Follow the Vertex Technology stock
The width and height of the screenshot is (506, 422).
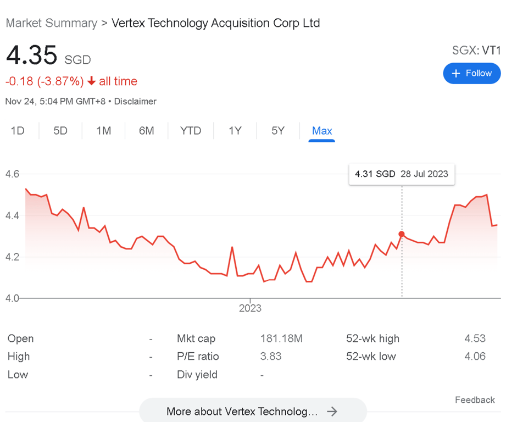coord(471,74)
